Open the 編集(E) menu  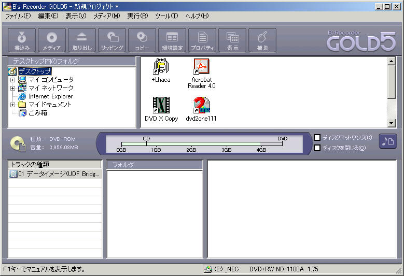(48, 16)
